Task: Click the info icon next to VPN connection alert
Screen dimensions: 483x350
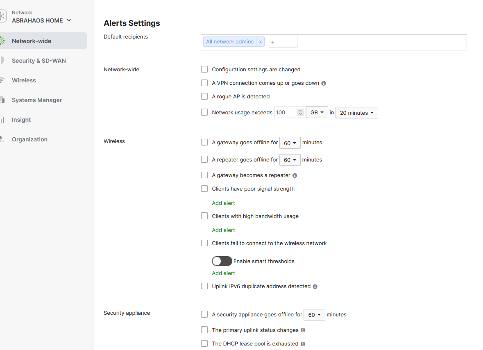Action: [323, 83]
